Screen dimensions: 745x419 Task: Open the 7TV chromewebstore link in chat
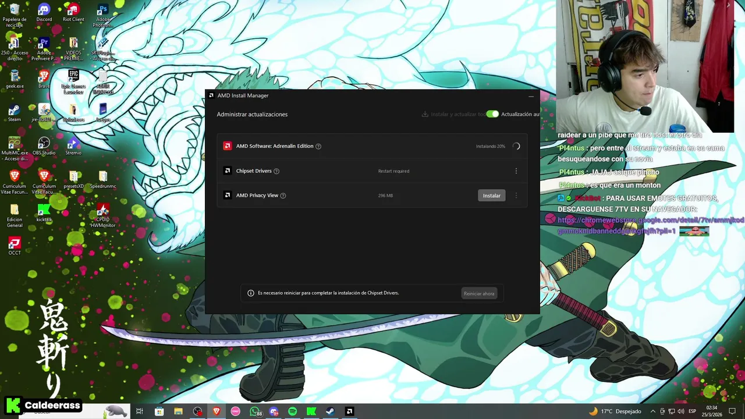pyautogui.click(x=651, y=225)
